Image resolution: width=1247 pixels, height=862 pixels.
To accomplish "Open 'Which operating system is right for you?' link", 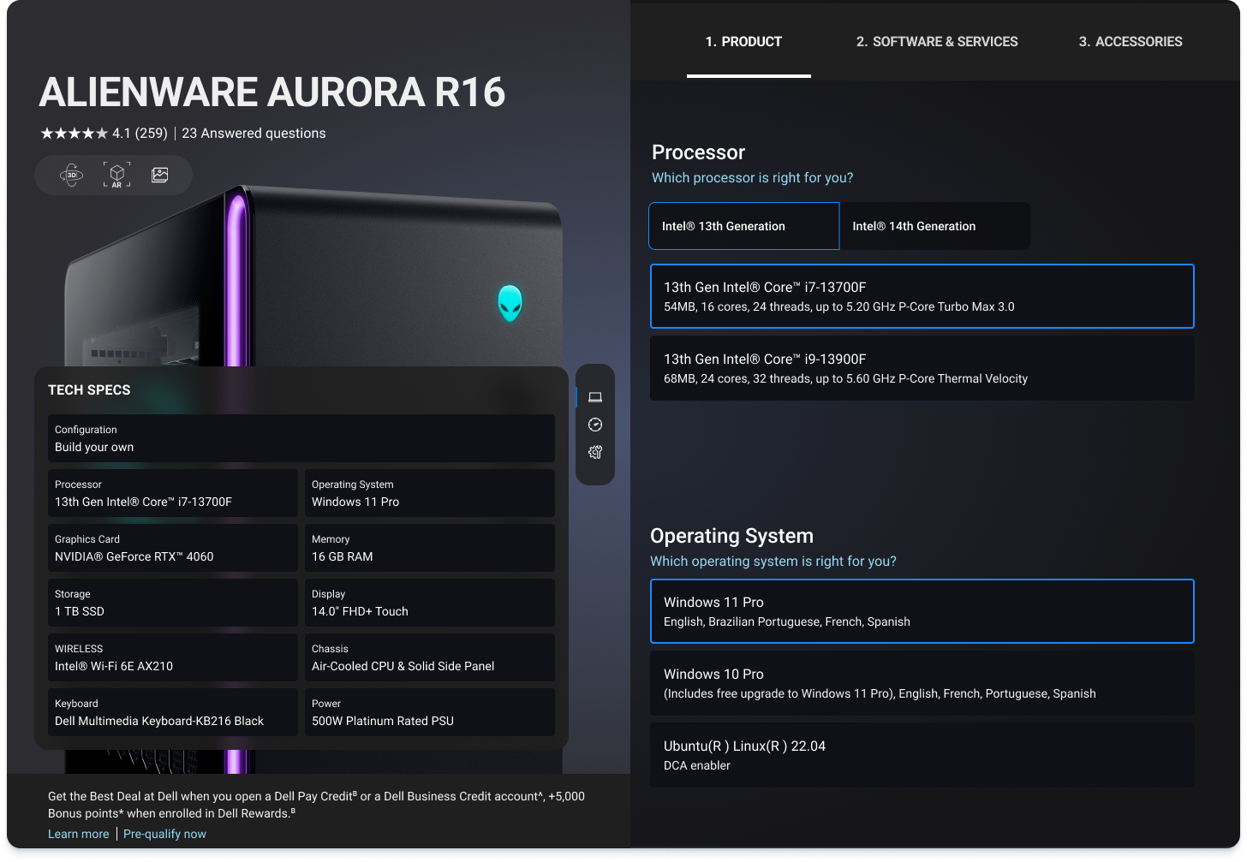I will 773,562.
